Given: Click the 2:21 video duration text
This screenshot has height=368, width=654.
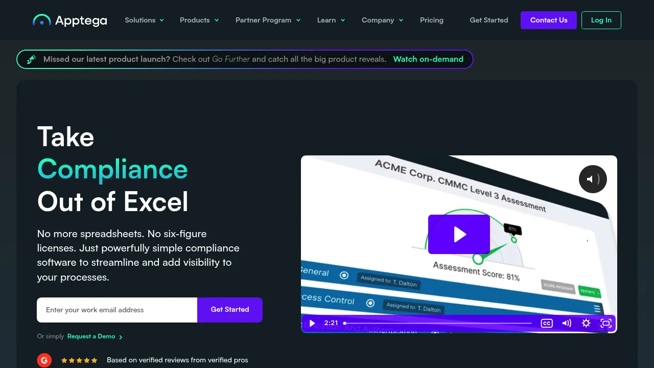Looking at the screenshot, I should [331, 323].
